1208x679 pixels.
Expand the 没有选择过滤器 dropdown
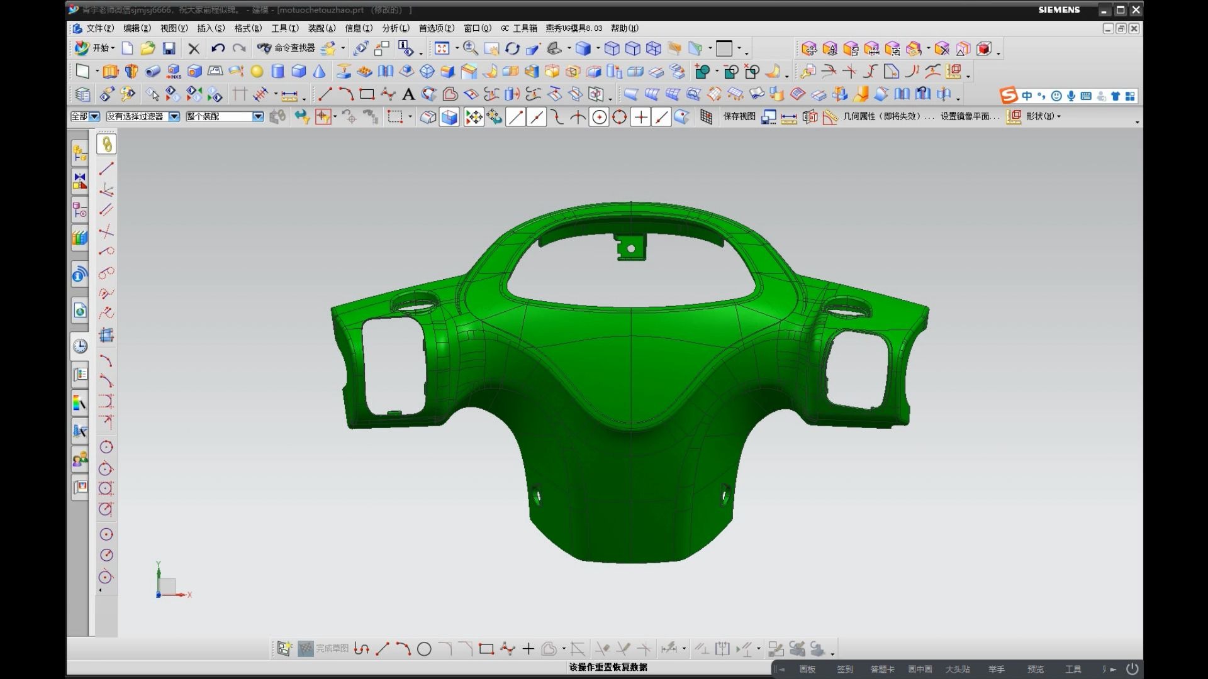point(174,117)
